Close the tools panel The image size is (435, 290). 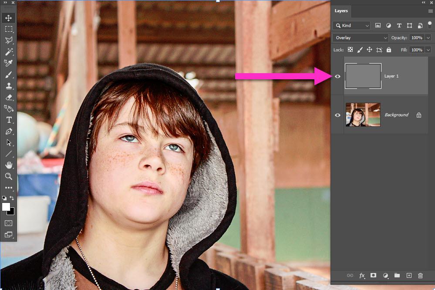(x=13, y=2)
